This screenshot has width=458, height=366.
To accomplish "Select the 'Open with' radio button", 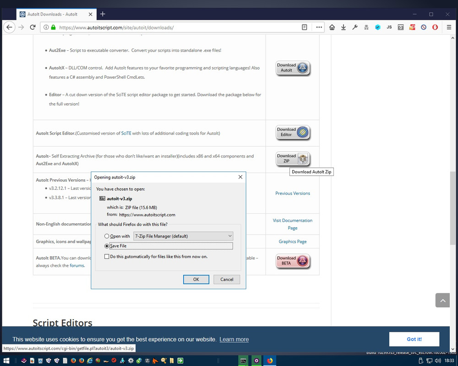I will [107, 236].
